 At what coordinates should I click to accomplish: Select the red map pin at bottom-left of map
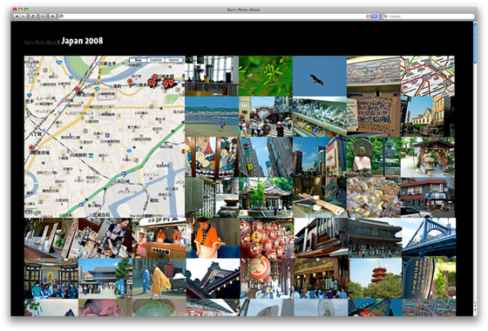[31, 148]
